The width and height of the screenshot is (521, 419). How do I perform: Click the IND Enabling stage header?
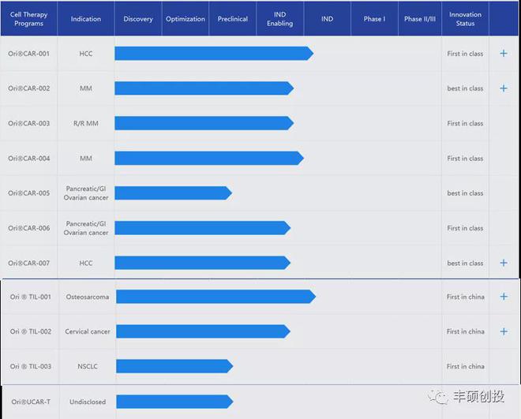pyautogui.click(x=279, y=19)
